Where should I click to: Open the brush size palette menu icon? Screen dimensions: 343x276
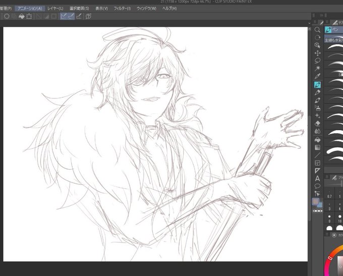tap(327, 177)
